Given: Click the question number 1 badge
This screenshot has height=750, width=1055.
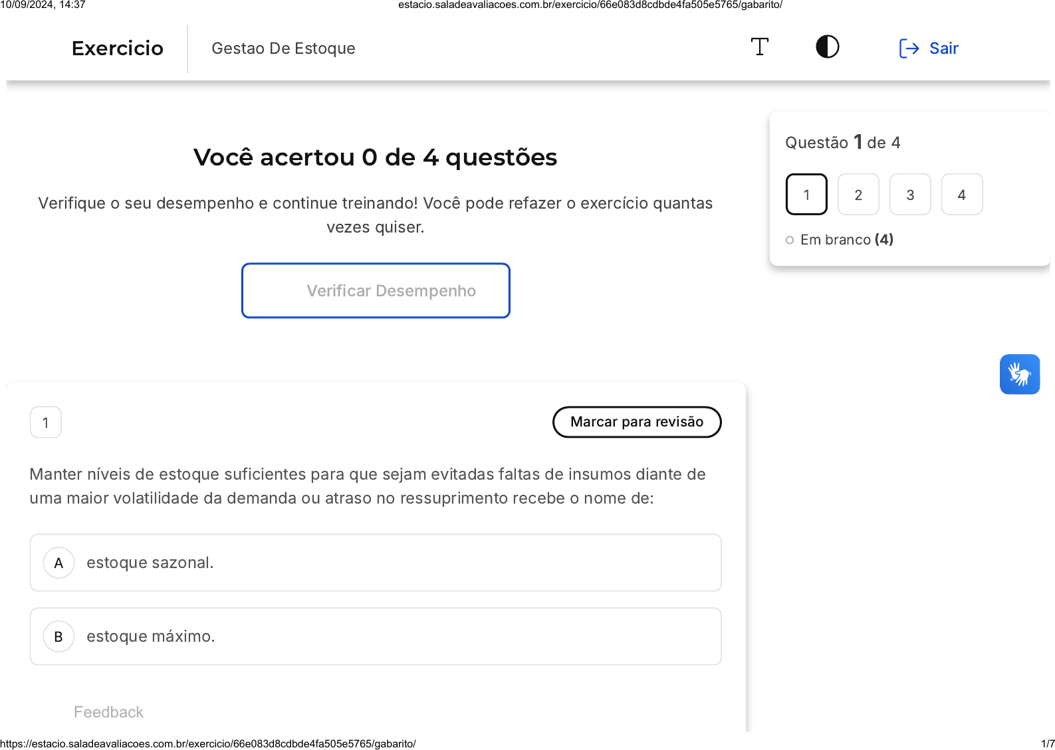Looking at the screenshot, I should 46,422.
